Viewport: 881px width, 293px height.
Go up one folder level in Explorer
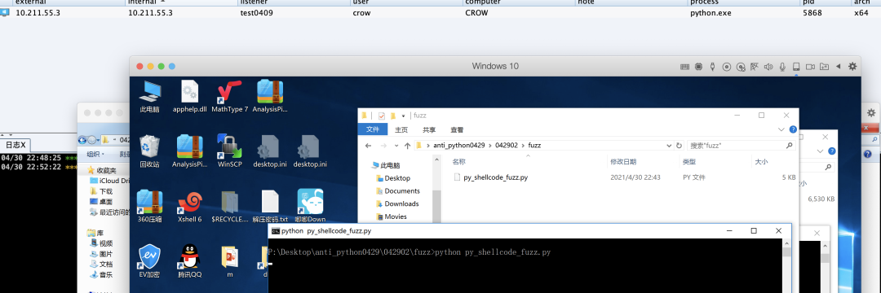point(406,145)
